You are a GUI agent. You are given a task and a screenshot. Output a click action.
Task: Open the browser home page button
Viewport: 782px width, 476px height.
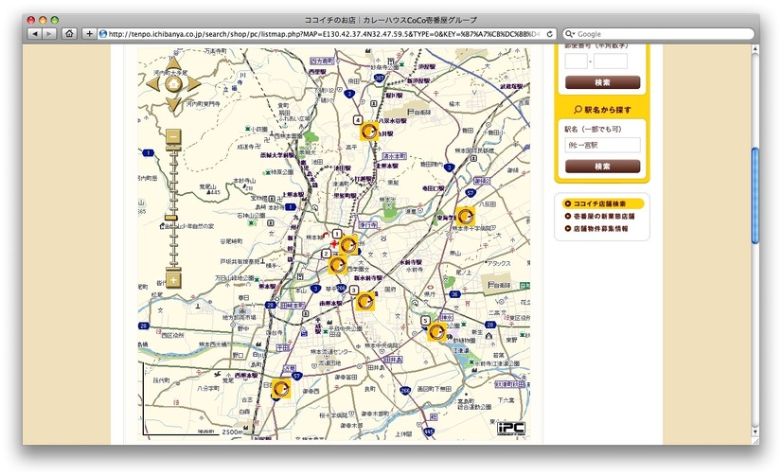69,34
